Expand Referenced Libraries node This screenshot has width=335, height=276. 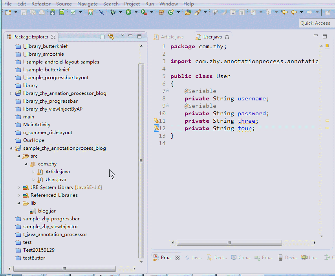pos(18,195)
